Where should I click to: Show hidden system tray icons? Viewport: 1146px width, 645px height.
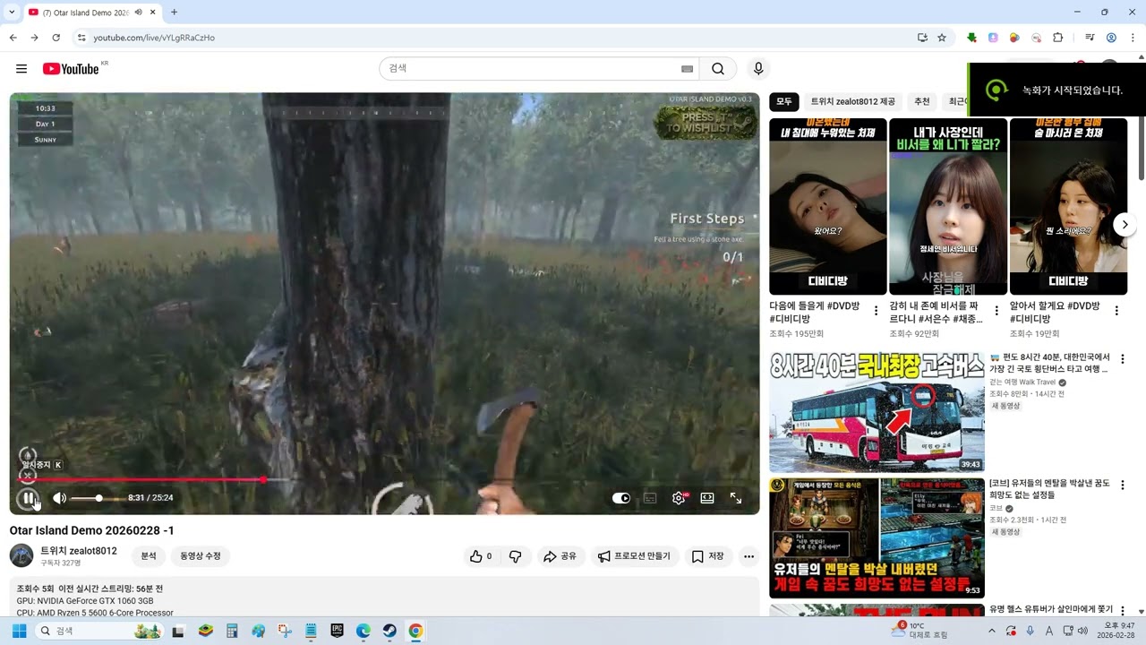point(991,631)
